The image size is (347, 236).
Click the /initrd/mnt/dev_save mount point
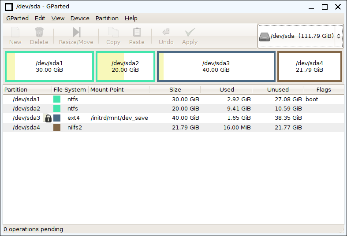tap(119, 118)
